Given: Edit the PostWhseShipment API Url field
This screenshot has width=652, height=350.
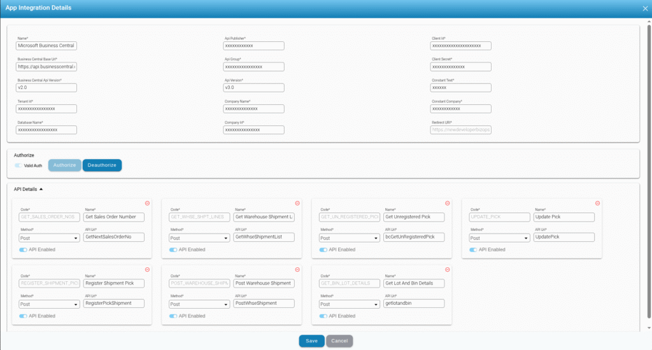Looking at the screenshot, I should tap(264, 304).
